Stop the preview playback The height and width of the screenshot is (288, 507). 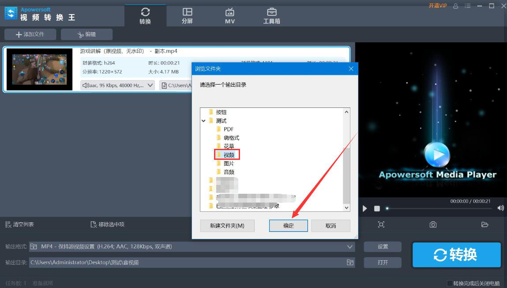377,209
